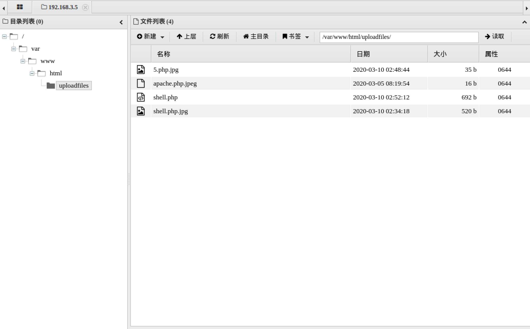Image resolution: width=530 pixels, height=329 pixels.
Task: Click the 读取 read button
Action: point(495,37)
